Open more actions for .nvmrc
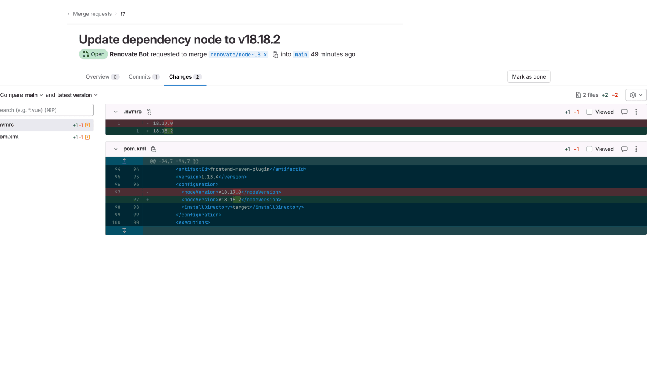 [636, 112]
